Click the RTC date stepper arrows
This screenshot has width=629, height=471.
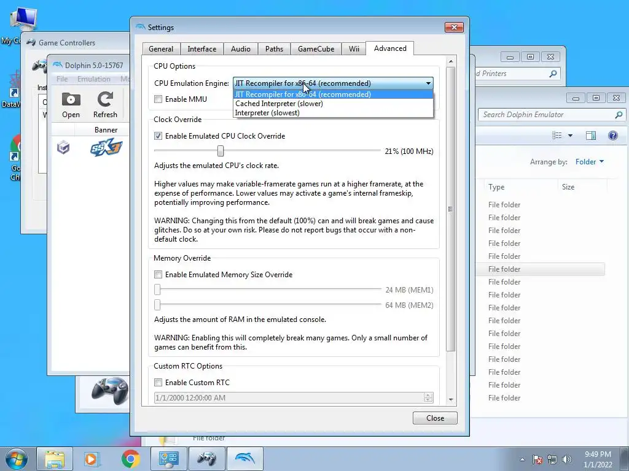(428, 397)
